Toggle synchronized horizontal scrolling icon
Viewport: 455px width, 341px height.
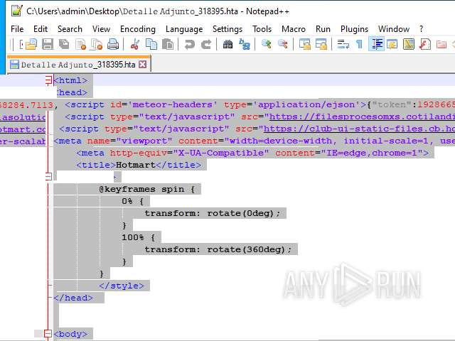321,44
